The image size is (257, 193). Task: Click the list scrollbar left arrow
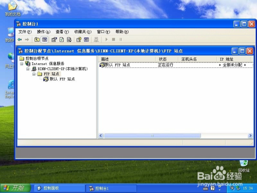coord(101,135)
